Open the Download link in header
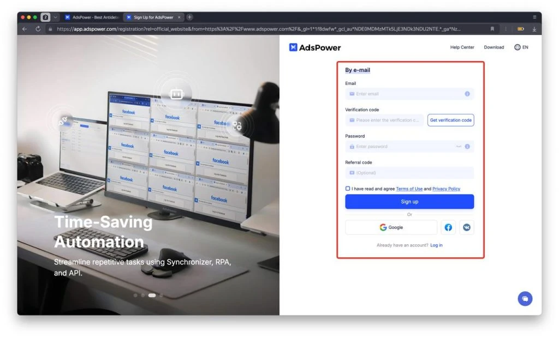Viewport: 559px width, 338px height. (493, 47)
